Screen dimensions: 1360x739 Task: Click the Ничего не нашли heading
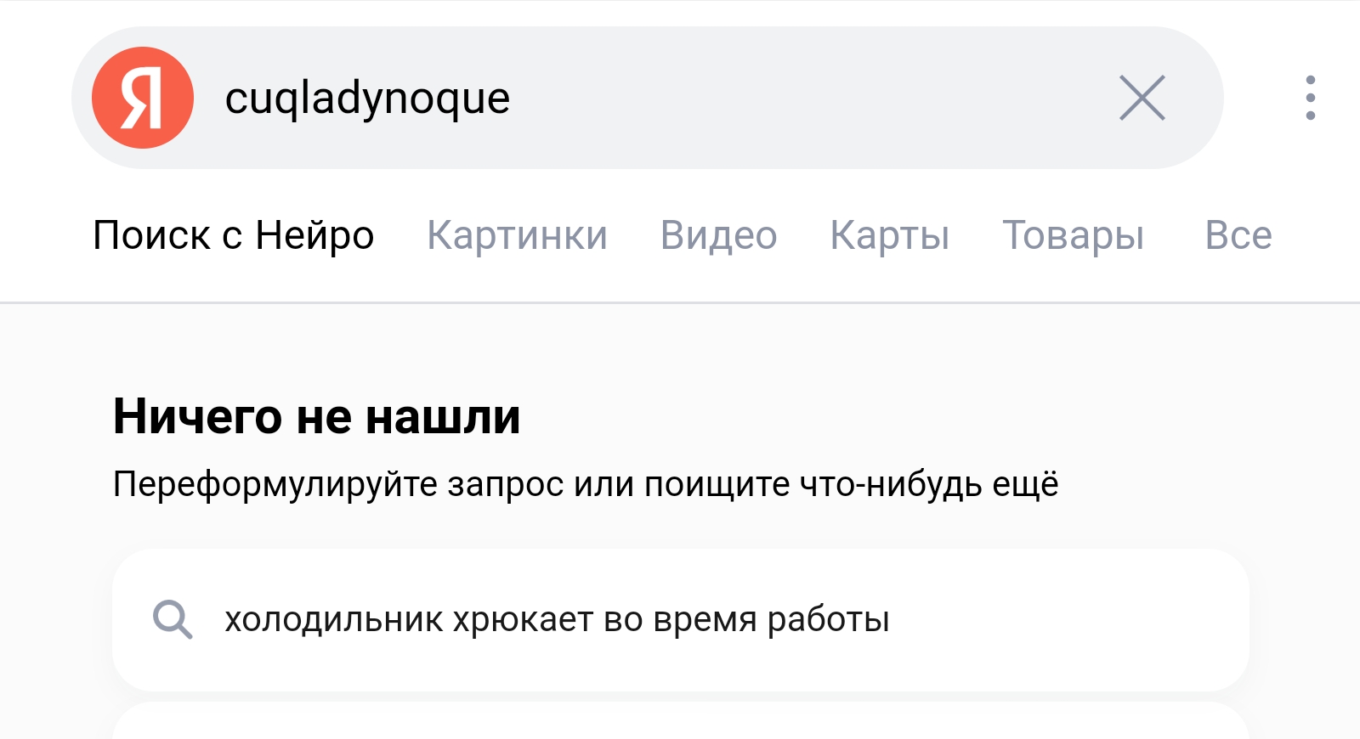[x=317, y=416]
